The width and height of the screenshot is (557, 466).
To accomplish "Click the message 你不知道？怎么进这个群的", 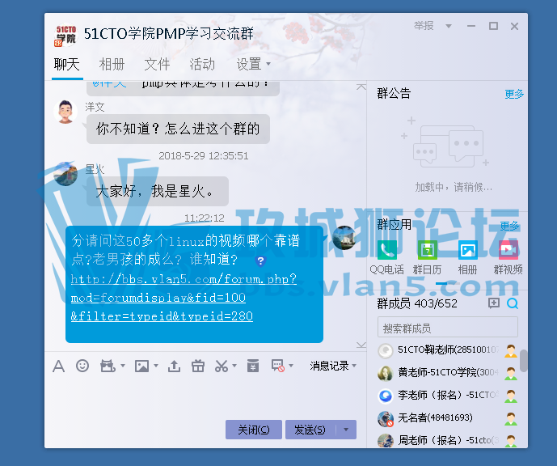I will point(178,129).
